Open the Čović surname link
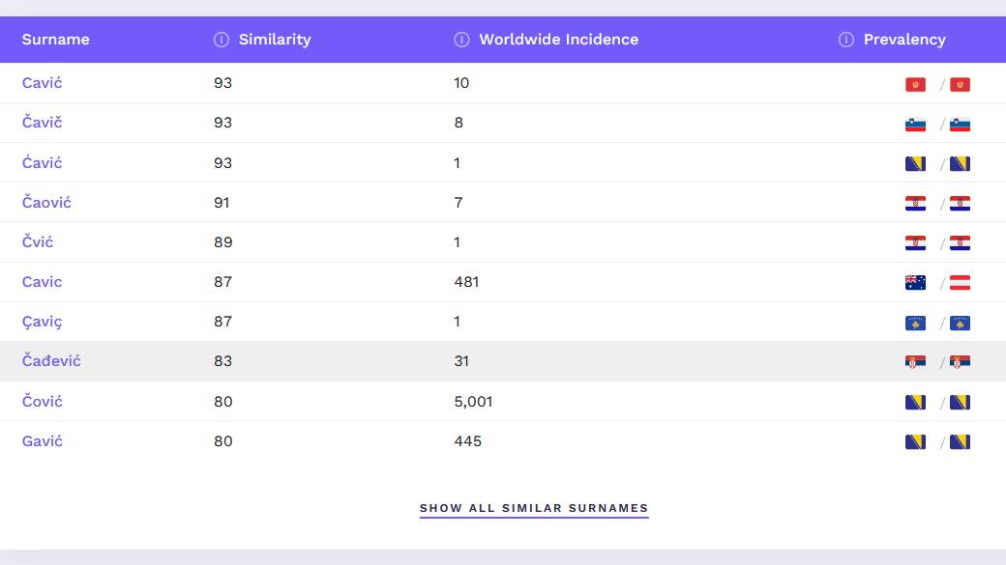The image size is (1006, 565). 42,401
